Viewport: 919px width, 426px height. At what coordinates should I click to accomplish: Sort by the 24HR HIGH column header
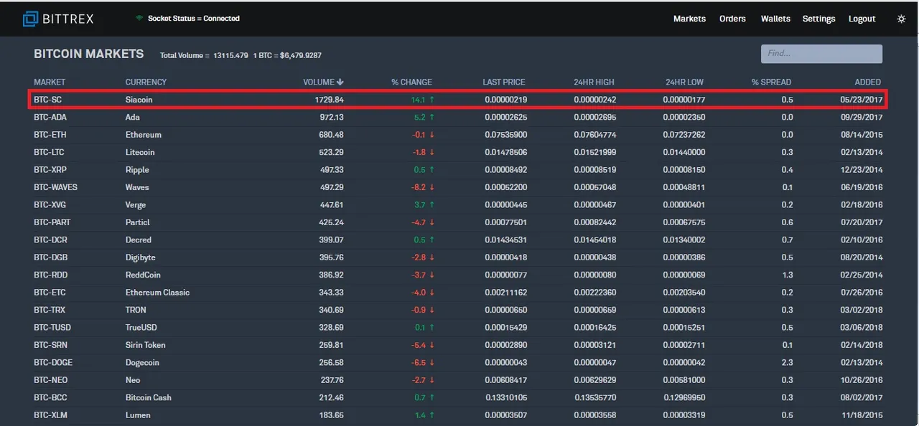coord(594,82)
